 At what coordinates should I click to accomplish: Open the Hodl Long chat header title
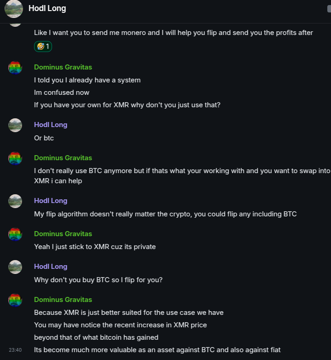(47, 8)
